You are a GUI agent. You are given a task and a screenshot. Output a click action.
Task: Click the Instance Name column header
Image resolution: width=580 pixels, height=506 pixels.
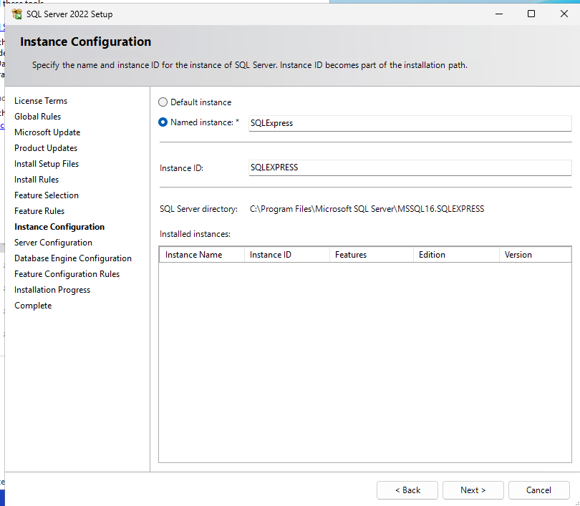pyautogui.click(x=202, y=255)
